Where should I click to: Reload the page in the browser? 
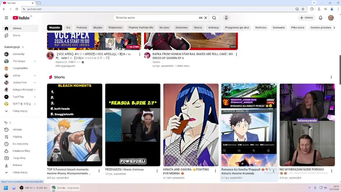16,9
